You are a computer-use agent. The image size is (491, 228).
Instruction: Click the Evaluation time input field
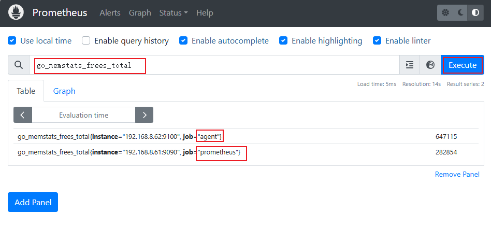83,115
